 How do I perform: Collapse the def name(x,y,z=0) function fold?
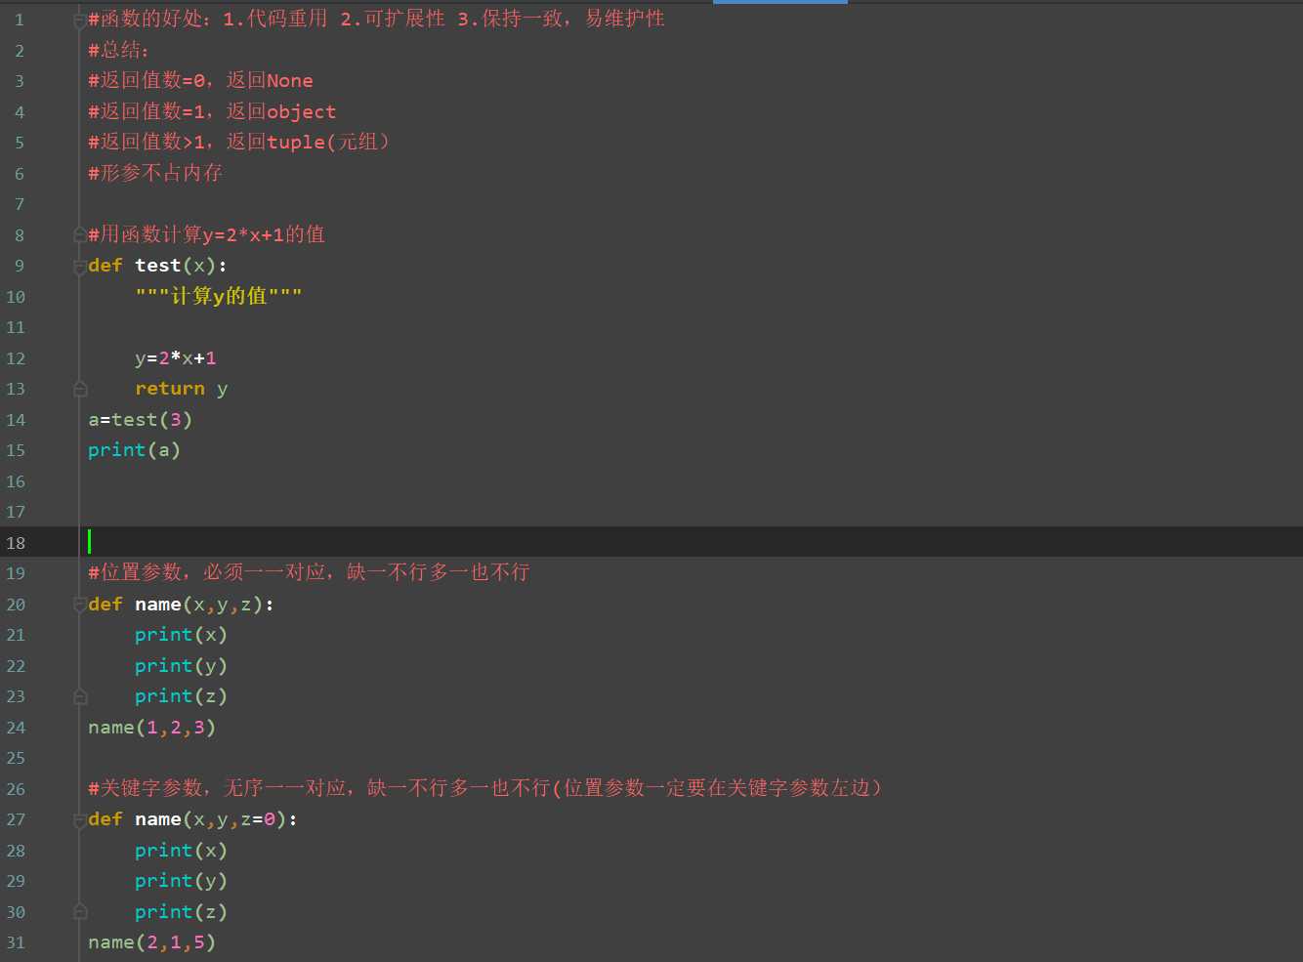pos(80,820)
